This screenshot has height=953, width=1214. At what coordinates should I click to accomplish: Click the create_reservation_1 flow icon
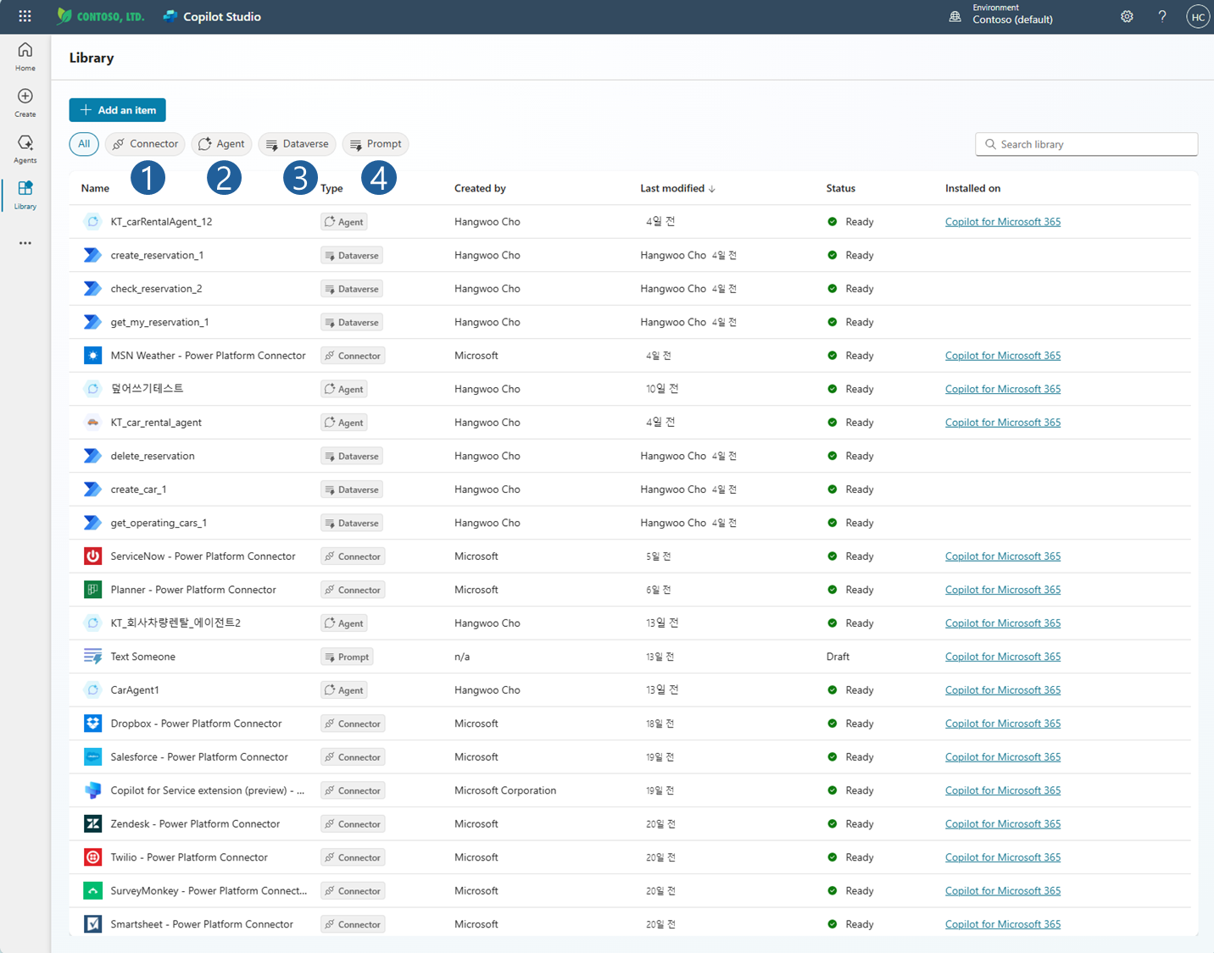point(92,255)
